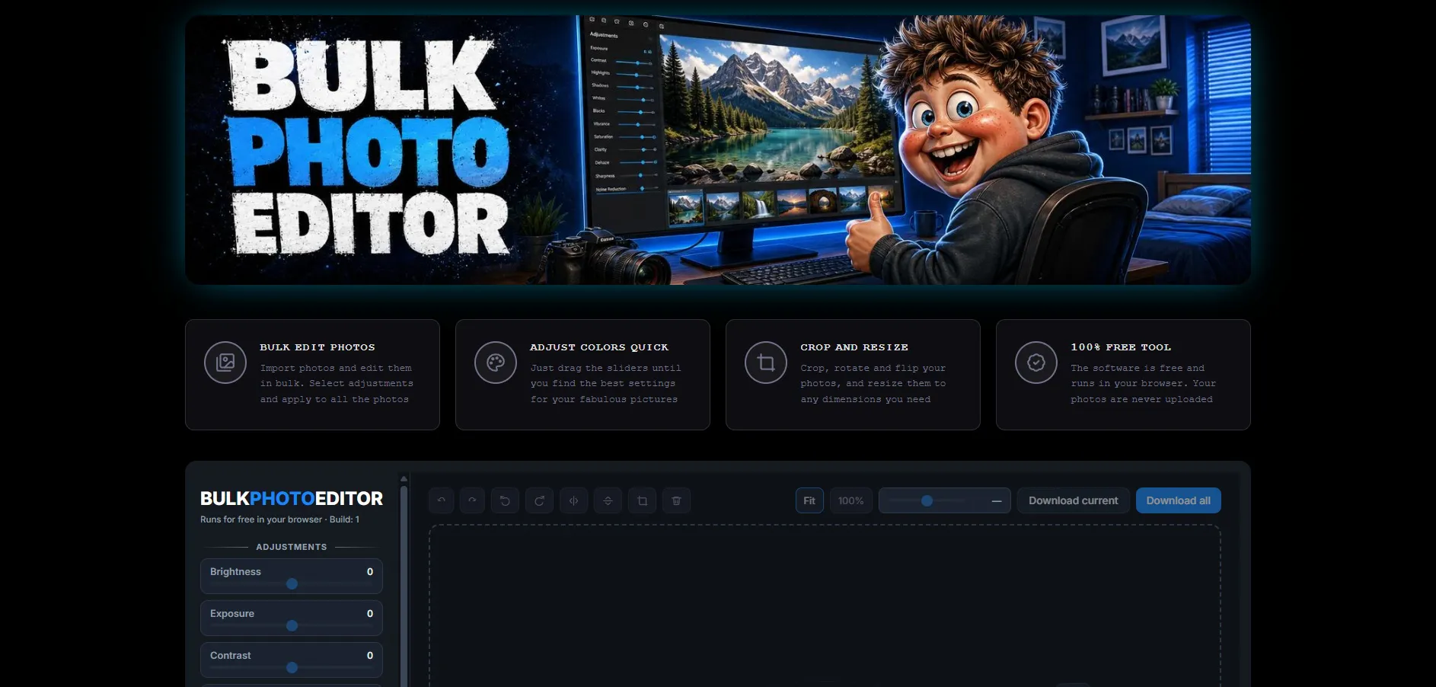Click the redo arrow in the editor toolbar

[472, 500]
